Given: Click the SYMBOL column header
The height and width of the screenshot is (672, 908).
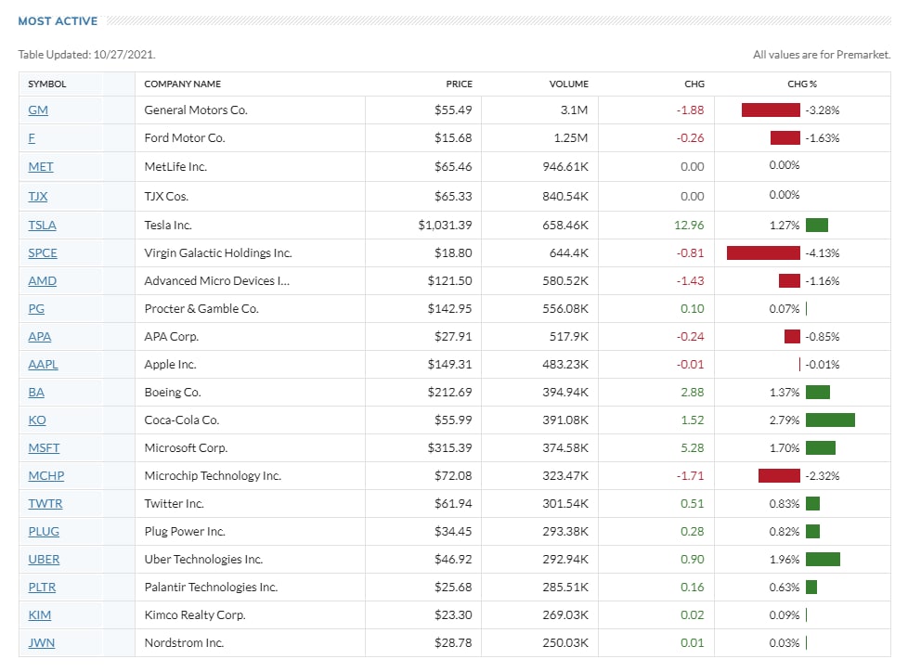Looking at the screenshot, I should click(47, 84).
